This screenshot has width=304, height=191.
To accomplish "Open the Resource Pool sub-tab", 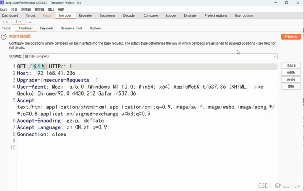I will point(71,28).
